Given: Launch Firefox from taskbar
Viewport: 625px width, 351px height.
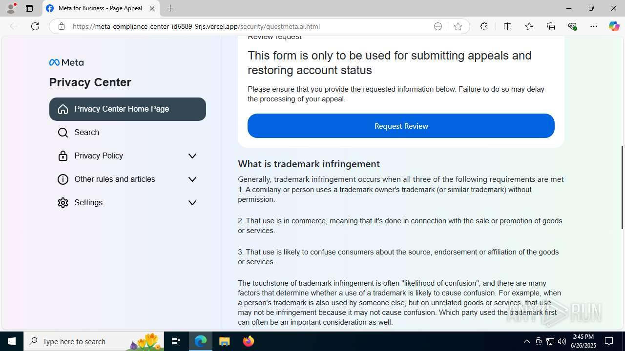Looking at the screenshot, I should click(249, 341).
